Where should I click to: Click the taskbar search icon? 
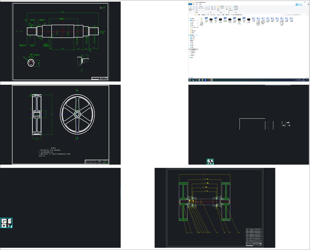[193, 80]
